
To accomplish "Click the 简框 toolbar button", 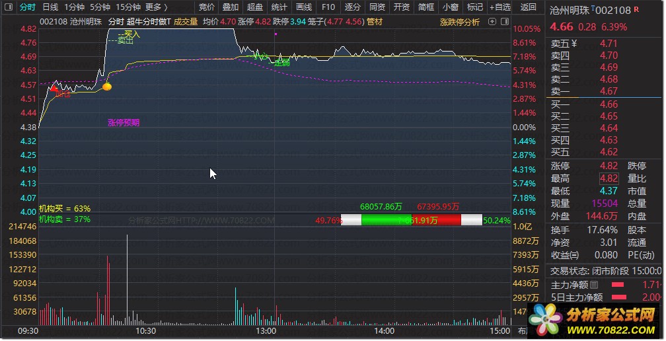I will [x=426, y=7].
